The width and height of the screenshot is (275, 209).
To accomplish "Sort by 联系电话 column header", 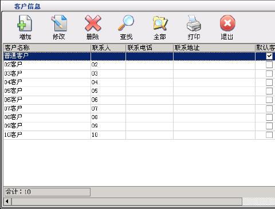I will [150, 48].
